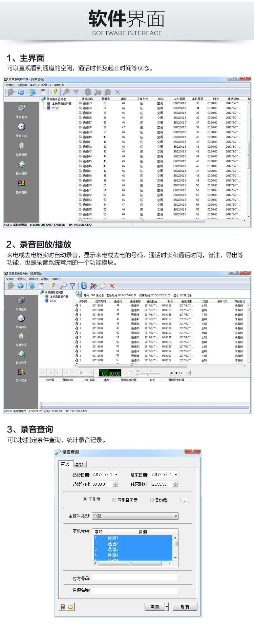
Task: Open the dropdown arrow beside the 查询 button
Action: point(167,607)
